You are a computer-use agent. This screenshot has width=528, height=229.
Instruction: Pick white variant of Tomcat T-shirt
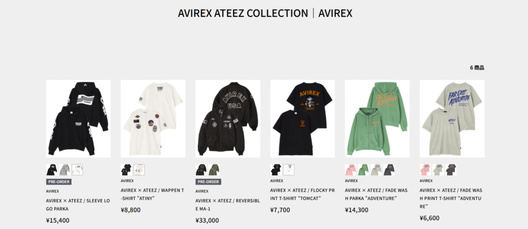[x=289, y=170]
